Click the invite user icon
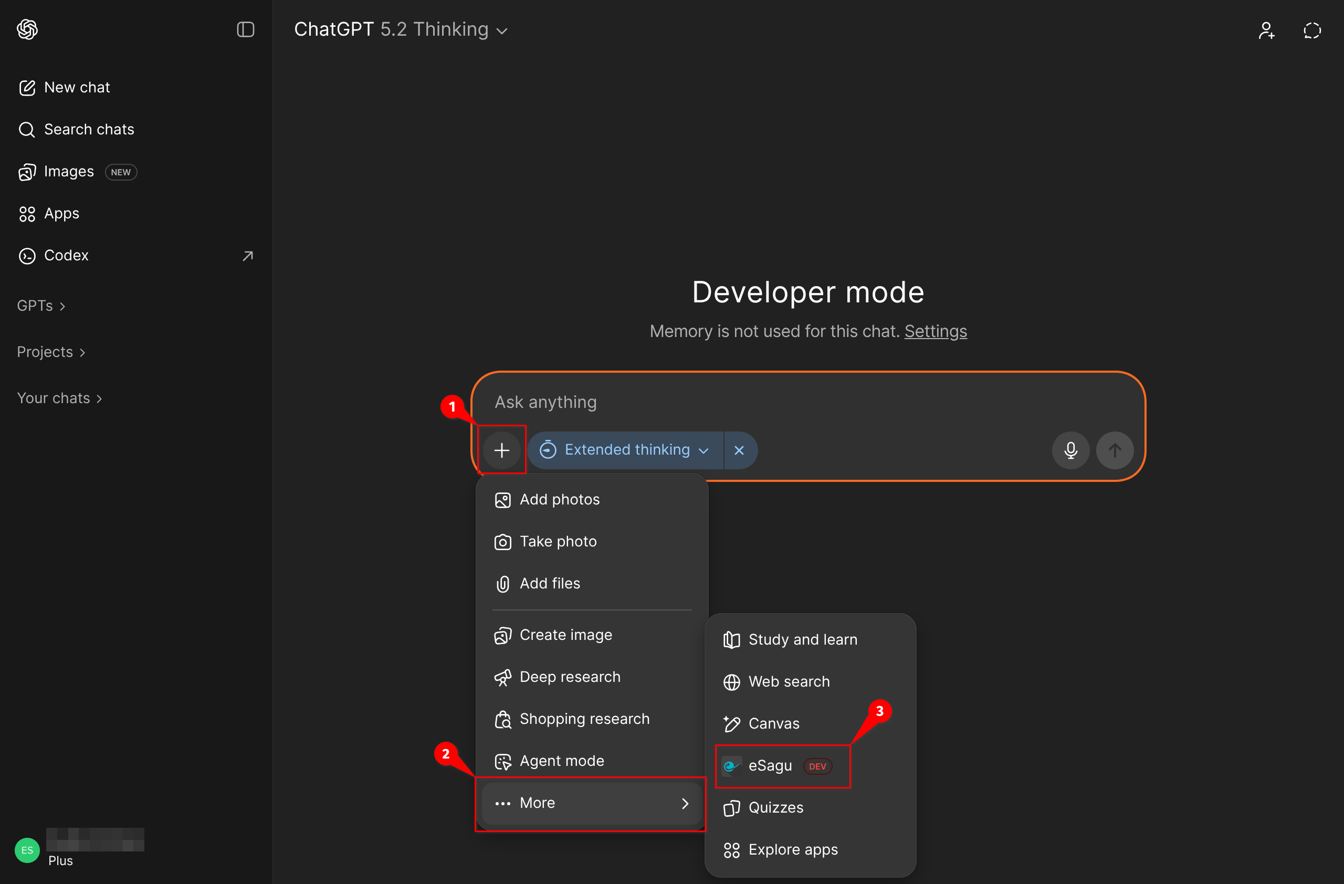Viewport: 1344px width, 884px height. (1266, 30)
